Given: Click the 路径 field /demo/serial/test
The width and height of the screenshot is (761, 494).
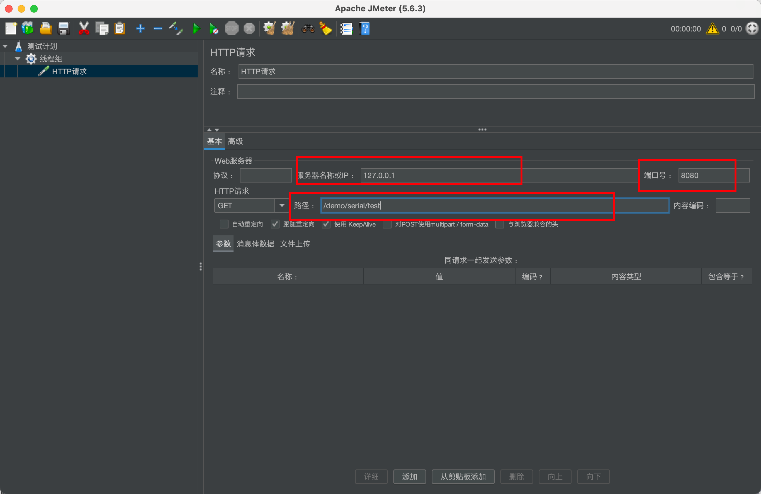Looking at the screenshot, I should tap(495, 205).
